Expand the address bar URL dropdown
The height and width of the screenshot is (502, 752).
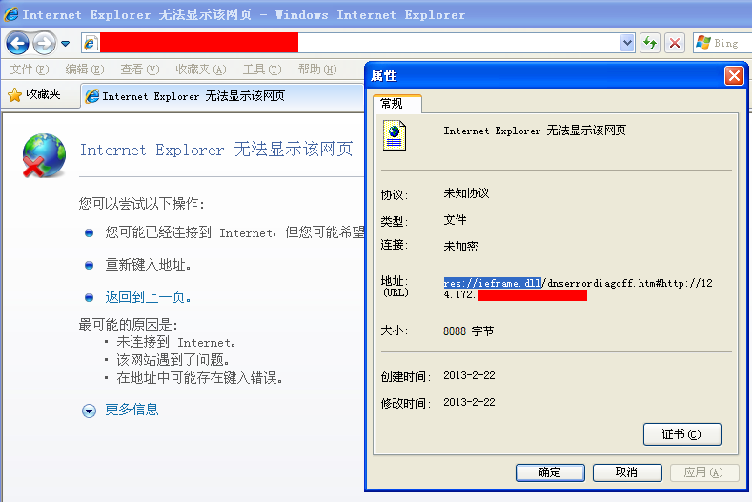click(627, 43)
